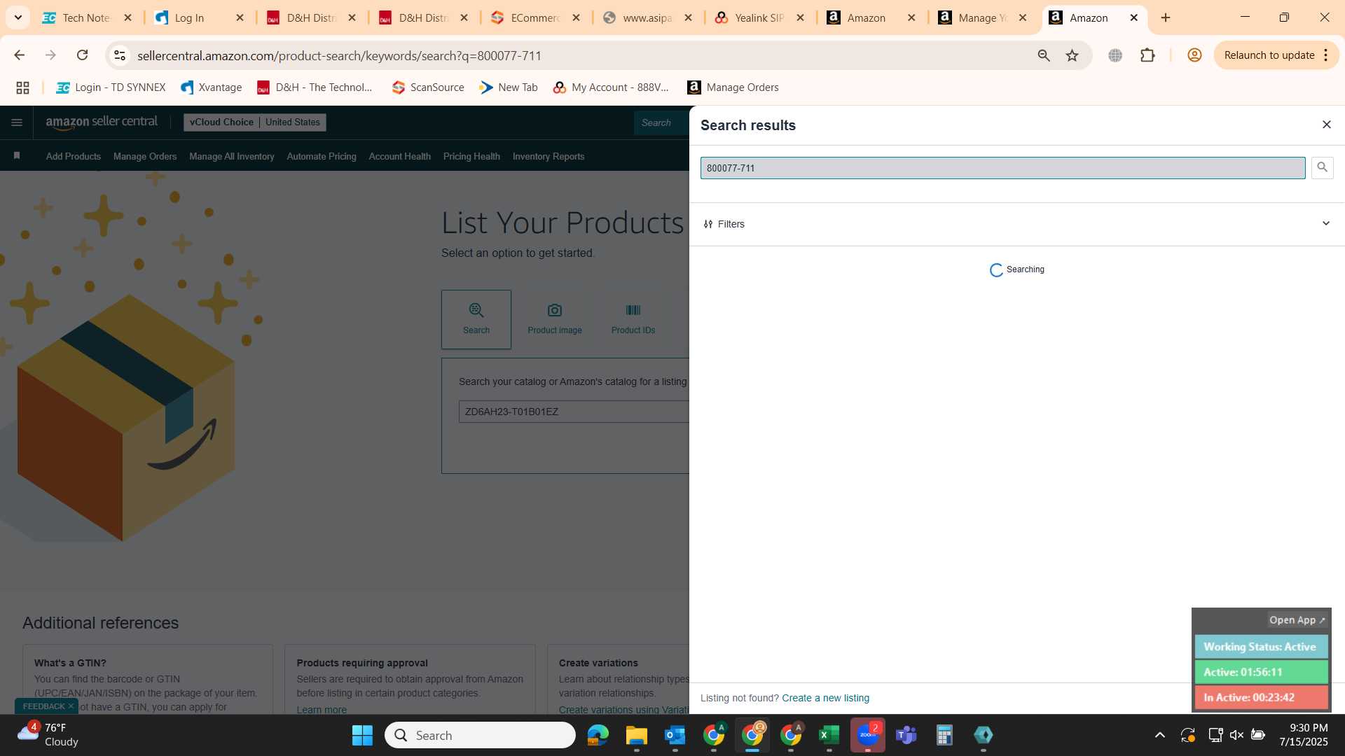Dismiss the FEEDBACK tab with its X
Image resolution: width=1345 pixels, height=756 pixels.
coord(71,706)
